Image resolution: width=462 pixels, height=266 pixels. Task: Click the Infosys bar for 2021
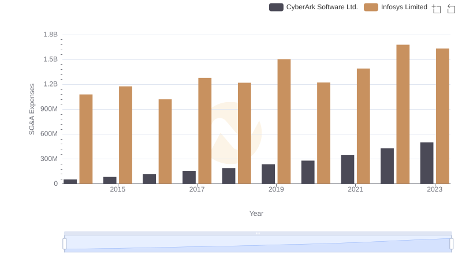pos(363,126)
